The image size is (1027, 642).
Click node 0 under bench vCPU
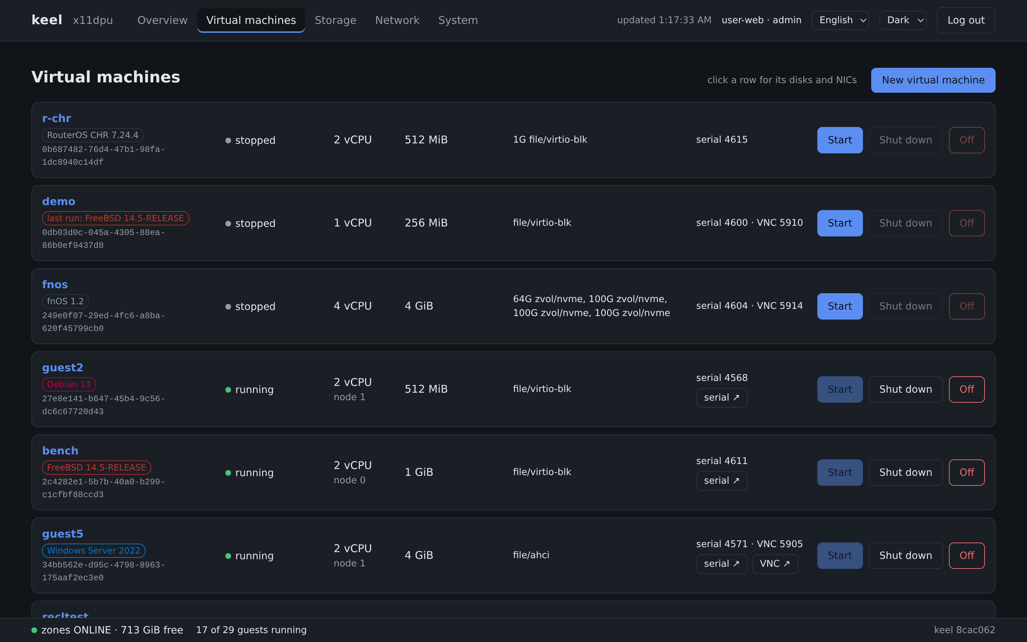click(x=349, y=480)
